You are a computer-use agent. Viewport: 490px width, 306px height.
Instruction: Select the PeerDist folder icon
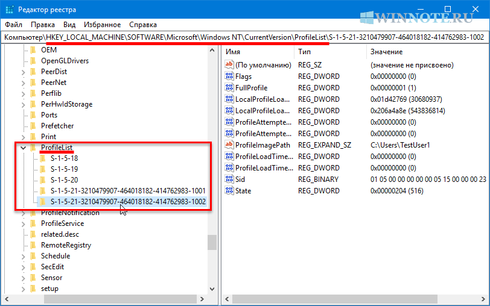click(33, 72)
